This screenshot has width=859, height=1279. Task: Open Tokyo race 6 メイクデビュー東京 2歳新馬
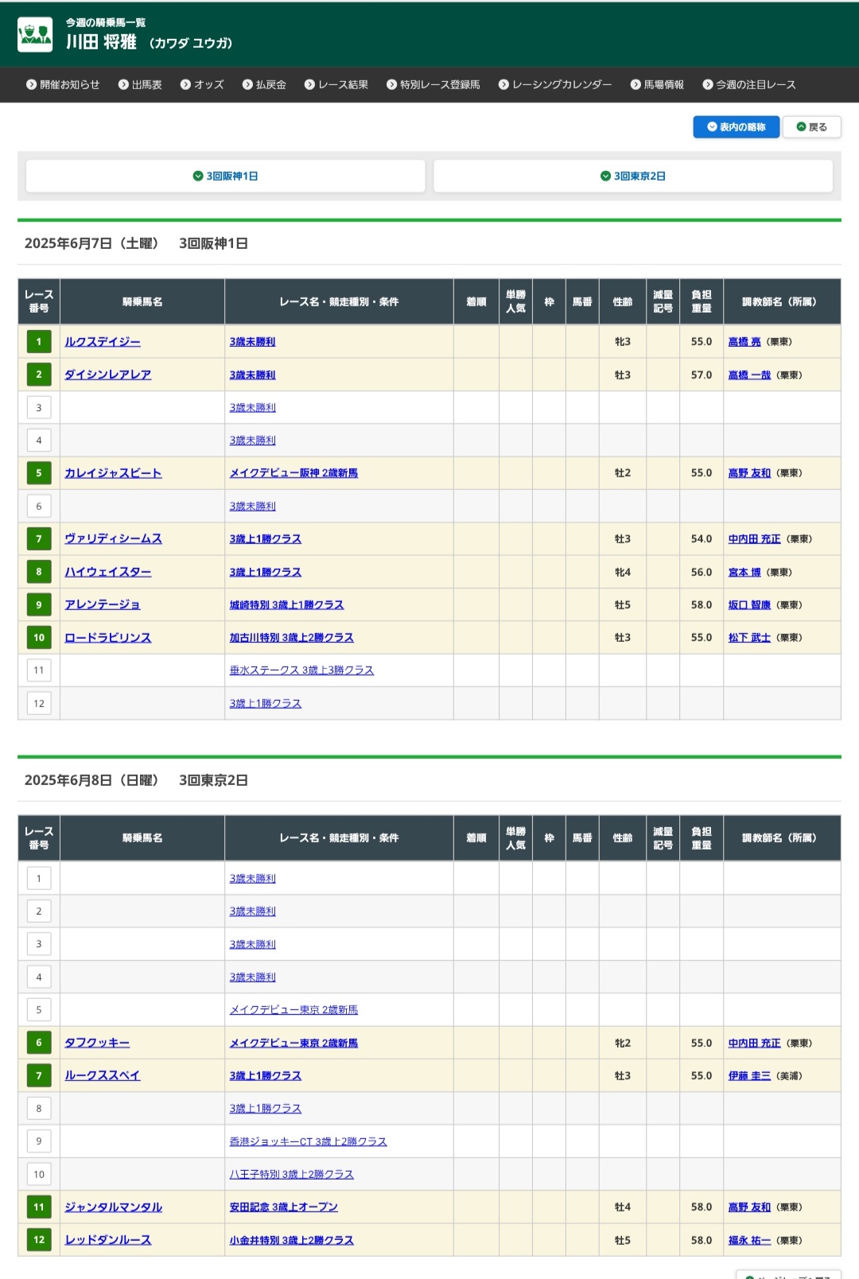pos(293,1043)
